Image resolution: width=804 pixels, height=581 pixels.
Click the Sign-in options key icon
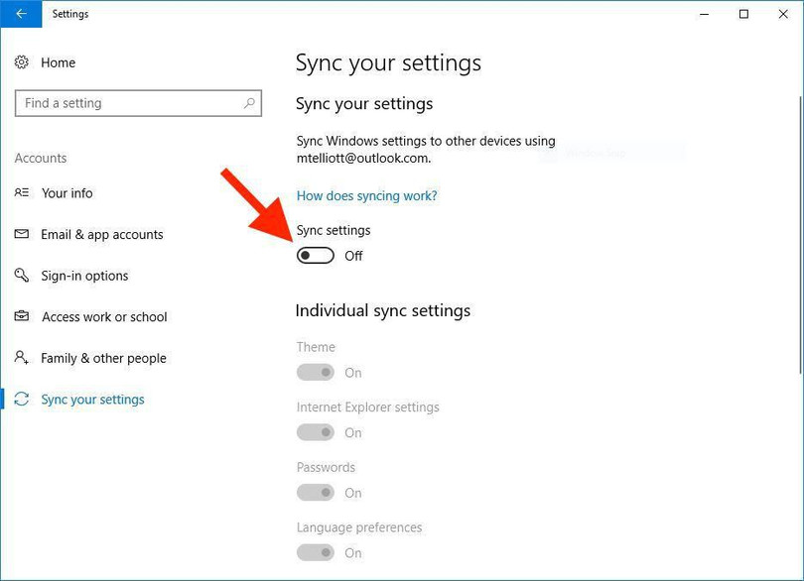(x=22, y=276)
